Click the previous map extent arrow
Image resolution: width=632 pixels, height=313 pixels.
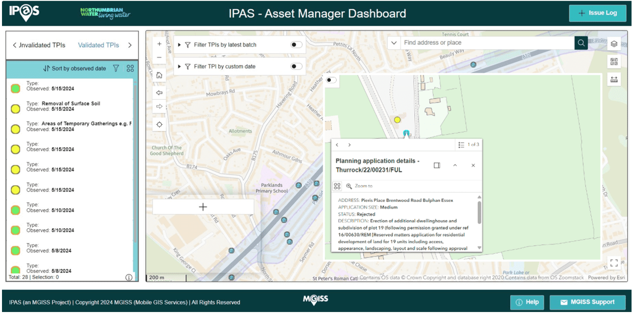(x=159, y=92)
